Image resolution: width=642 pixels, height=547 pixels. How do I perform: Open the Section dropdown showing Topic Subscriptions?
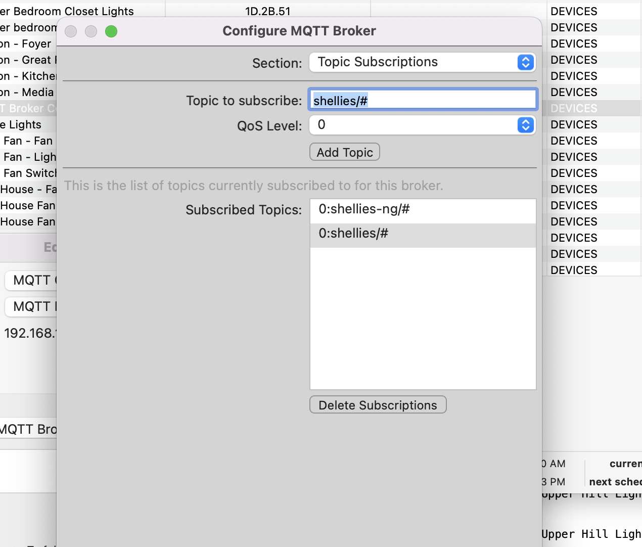tap(422, 62)
